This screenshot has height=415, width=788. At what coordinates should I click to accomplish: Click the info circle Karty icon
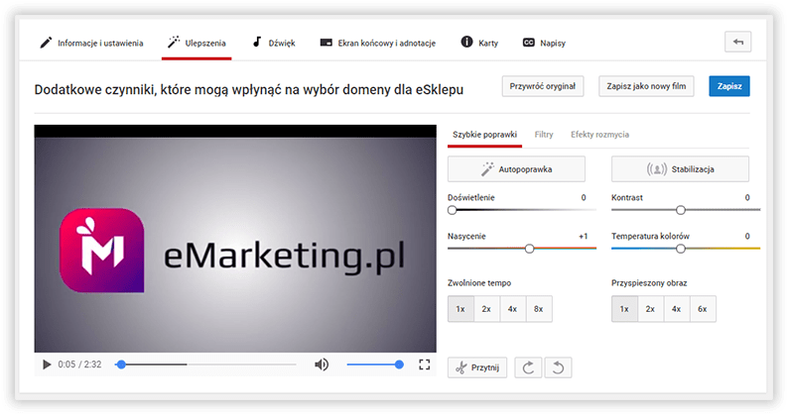(466, 42)
